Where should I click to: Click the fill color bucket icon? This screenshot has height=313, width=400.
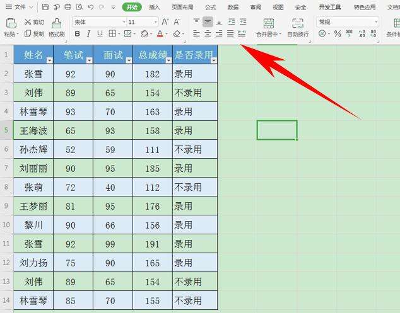click(x=144, y=33)
